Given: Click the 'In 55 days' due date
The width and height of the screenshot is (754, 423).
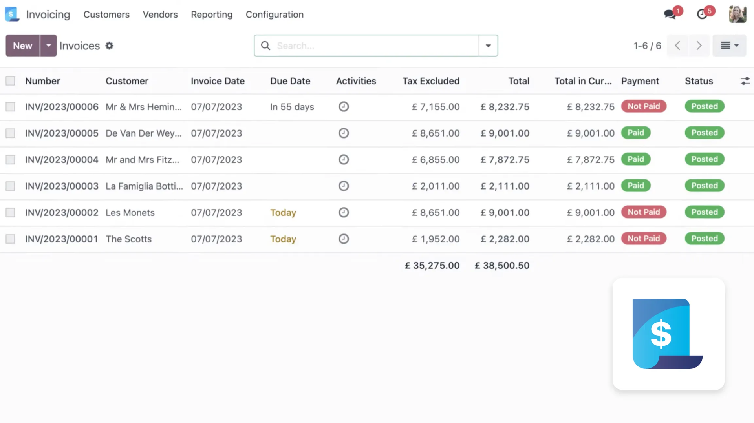Looking at the screenshot, I should 292,107.
